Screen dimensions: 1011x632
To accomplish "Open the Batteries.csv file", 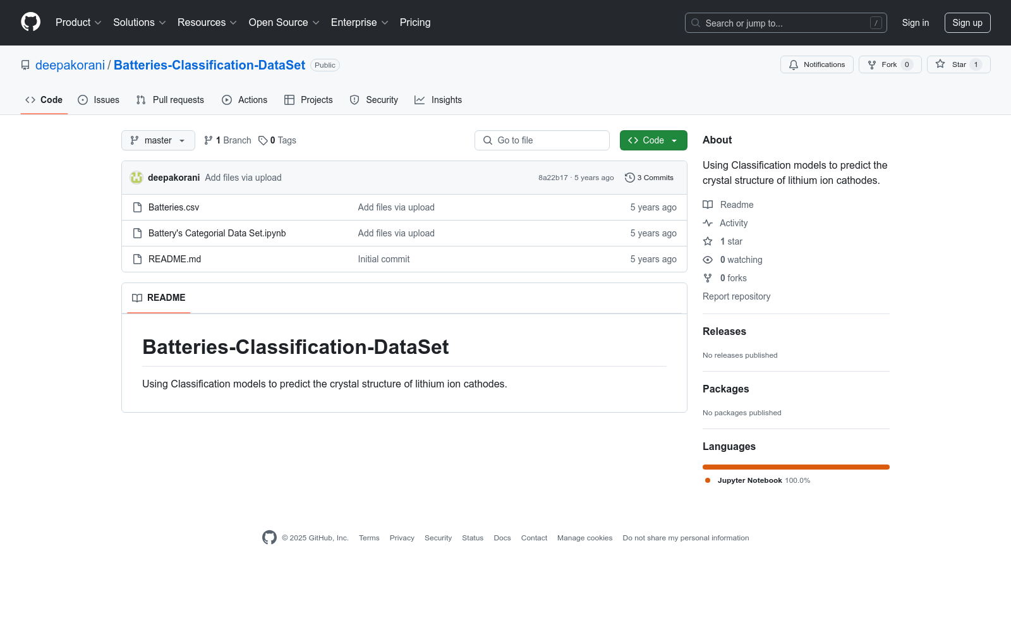I will point(174,207).
